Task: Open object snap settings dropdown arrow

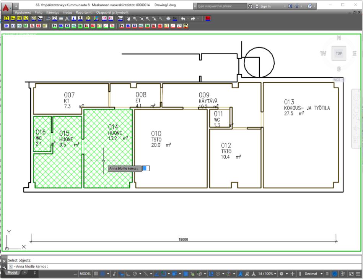Action: (169, 274)
